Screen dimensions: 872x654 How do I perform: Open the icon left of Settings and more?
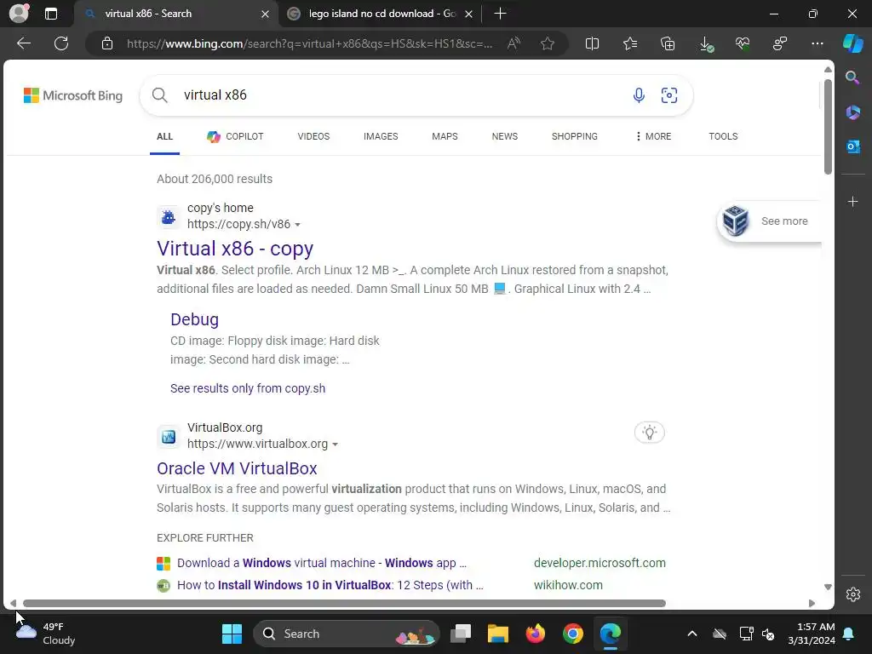780,43
